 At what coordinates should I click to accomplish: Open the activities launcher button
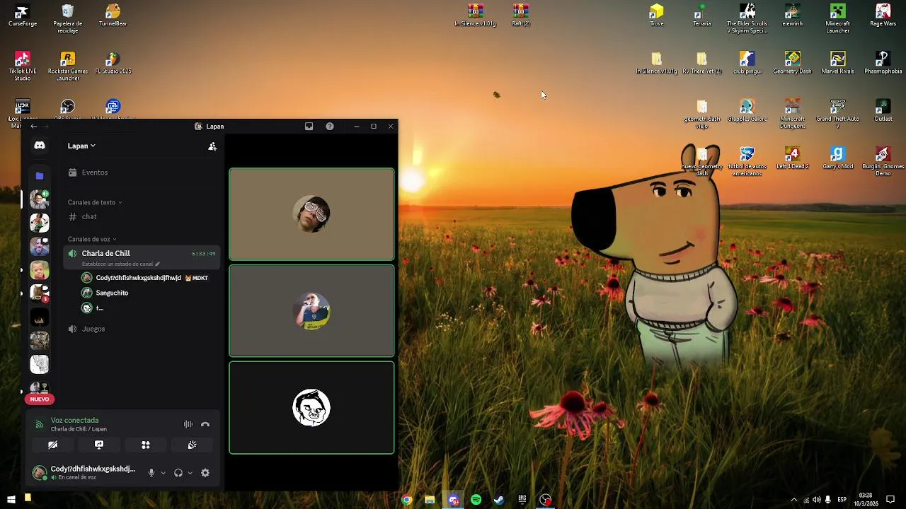coord(146,445)
